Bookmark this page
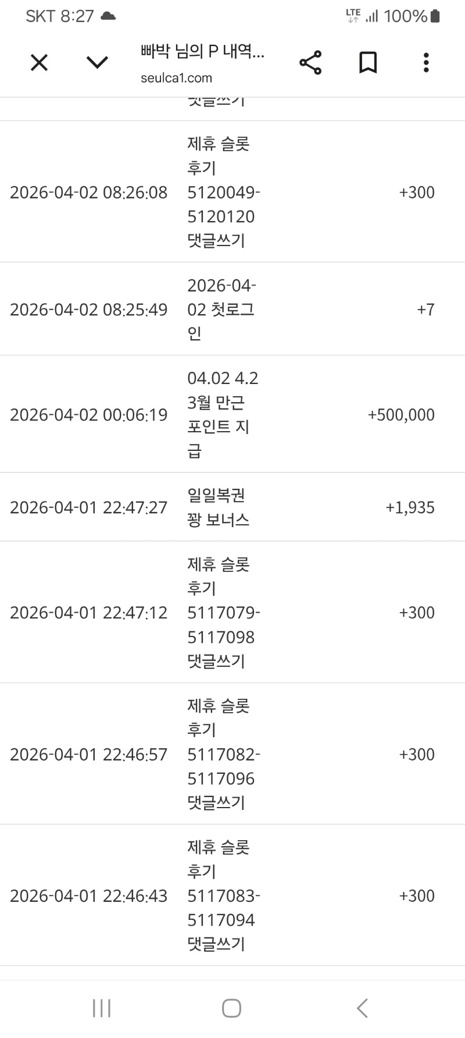Screen dimensions: 465x1038 coord(368,62)
